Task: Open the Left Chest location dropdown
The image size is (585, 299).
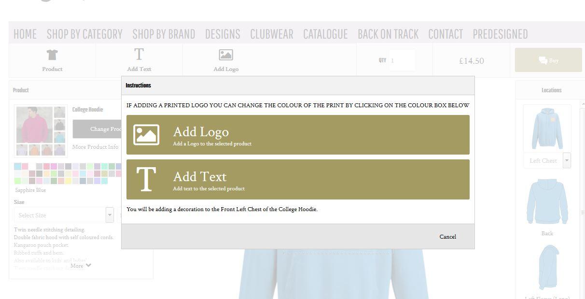Action: pyautogui.click(x=567, y=160)
